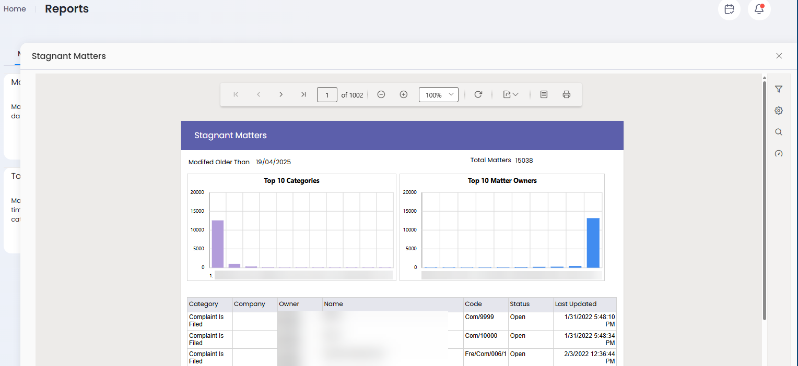
Task: Click the Company column header
Action: (255, 304)
